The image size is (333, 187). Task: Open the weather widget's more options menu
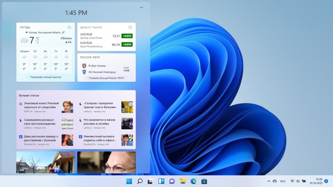tap(70, 27)
